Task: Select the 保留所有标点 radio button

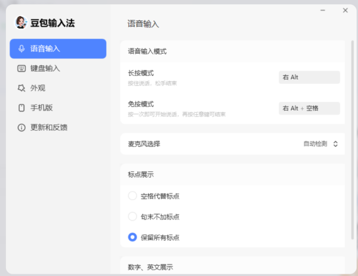Action: 132,237
